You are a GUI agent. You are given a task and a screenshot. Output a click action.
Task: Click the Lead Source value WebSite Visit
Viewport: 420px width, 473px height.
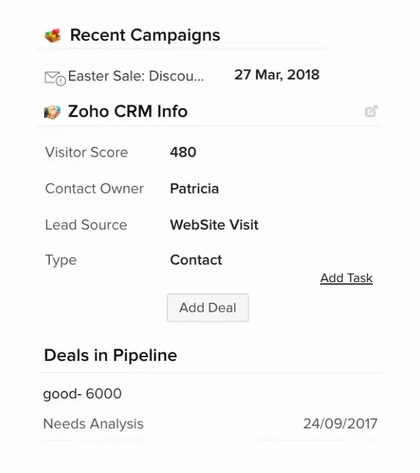214,225
